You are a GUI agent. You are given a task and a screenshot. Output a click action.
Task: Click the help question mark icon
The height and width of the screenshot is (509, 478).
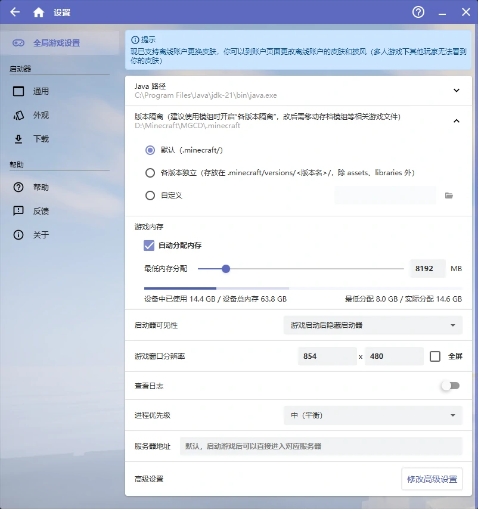[418, 12]
